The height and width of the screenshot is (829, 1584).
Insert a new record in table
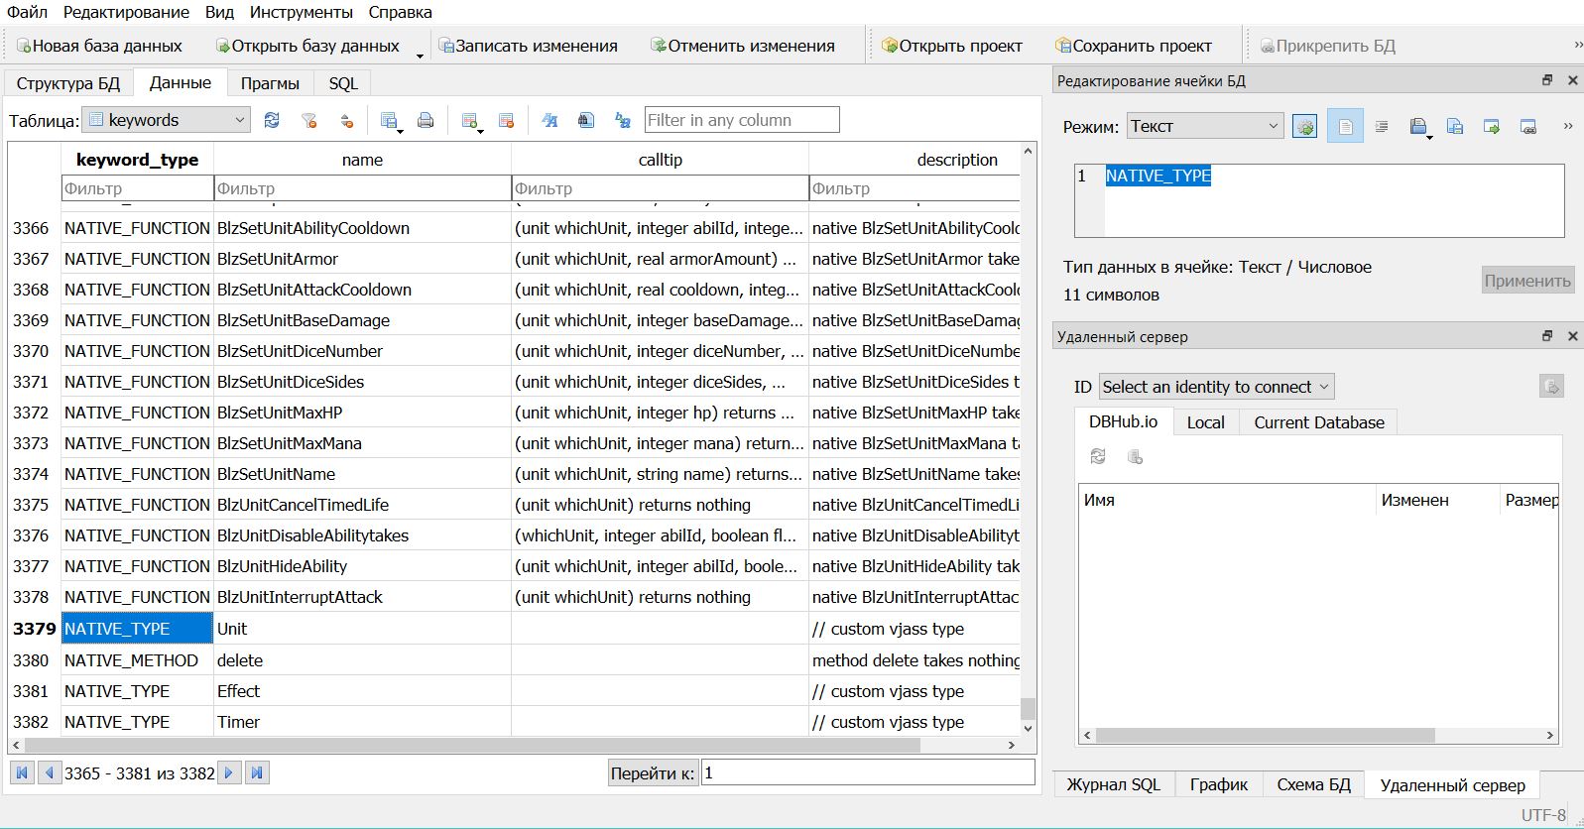point(470,120)
